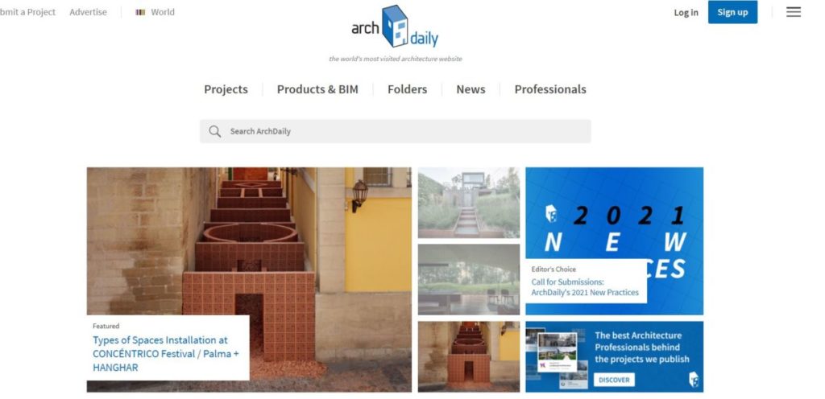Click ArchDaily icon on Professionals banner
This screenshot has width=825, height=399.
tap(694, 380)
